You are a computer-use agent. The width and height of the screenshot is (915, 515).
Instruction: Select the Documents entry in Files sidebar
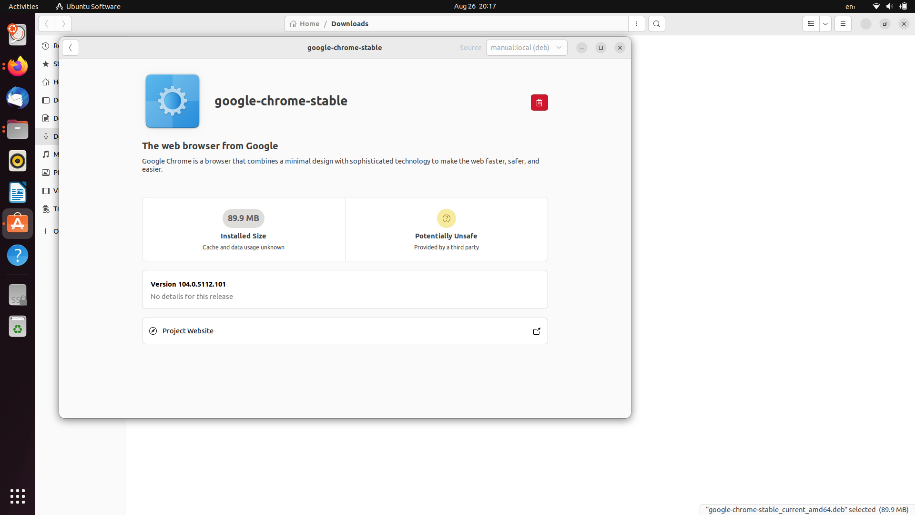(48, 118)
